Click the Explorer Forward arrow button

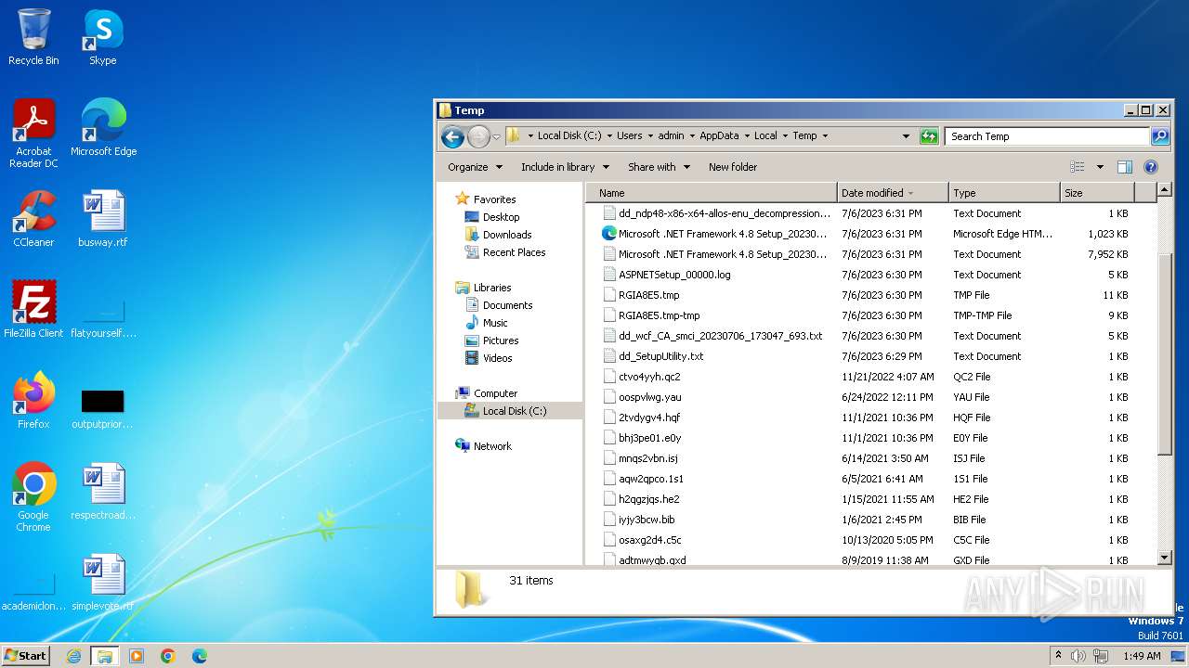coord(478,136)
